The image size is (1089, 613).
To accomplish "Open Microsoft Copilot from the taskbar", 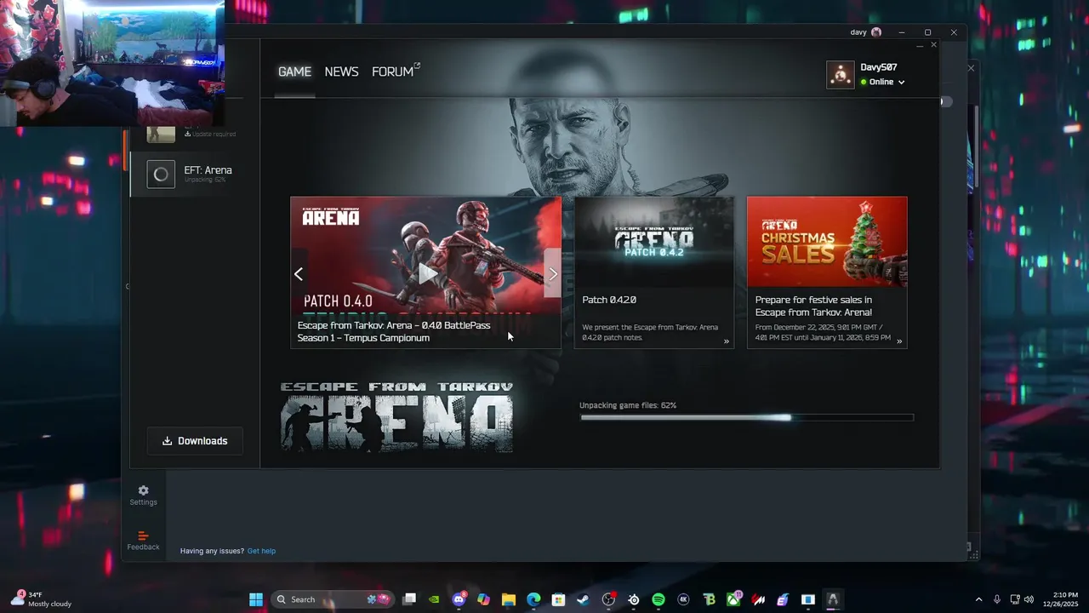I will pyautogui.click(x=484, y=599).
